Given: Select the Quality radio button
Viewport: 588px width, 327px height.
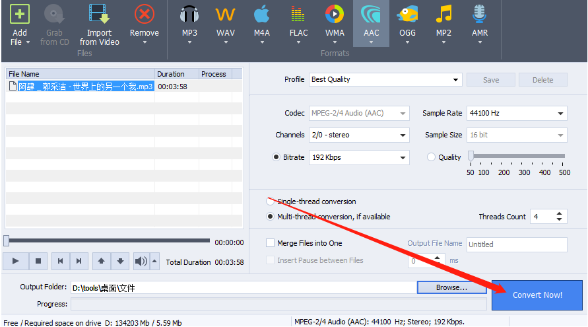Looking at the screenshot, I should [431, 157].
